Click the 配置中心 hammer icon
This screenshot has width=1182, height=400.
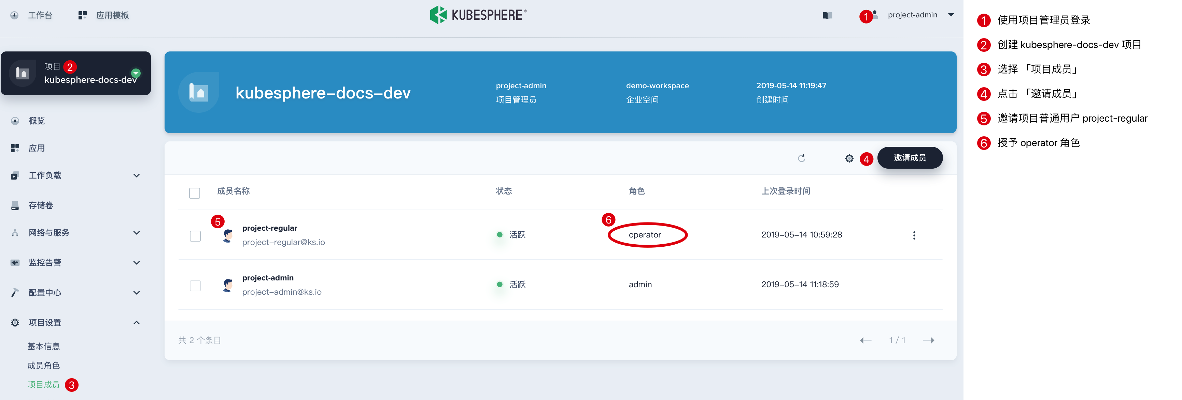[x=15, y=292]
